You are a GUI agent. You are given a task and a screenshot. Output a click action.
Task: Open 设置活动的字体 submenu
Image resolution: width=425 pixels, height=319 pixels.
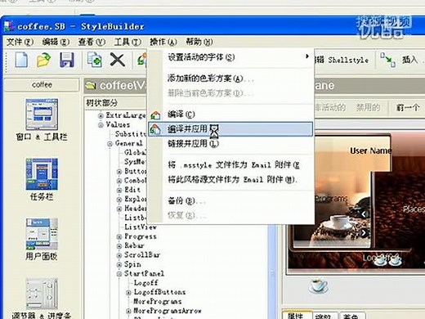coord(230,57)
